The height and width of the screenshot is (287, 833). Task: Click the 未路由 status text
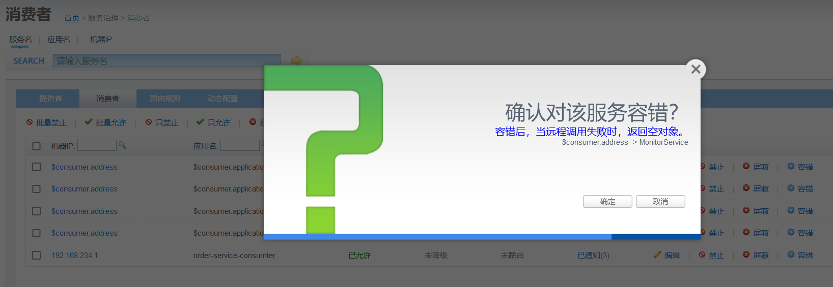[512, 256]
